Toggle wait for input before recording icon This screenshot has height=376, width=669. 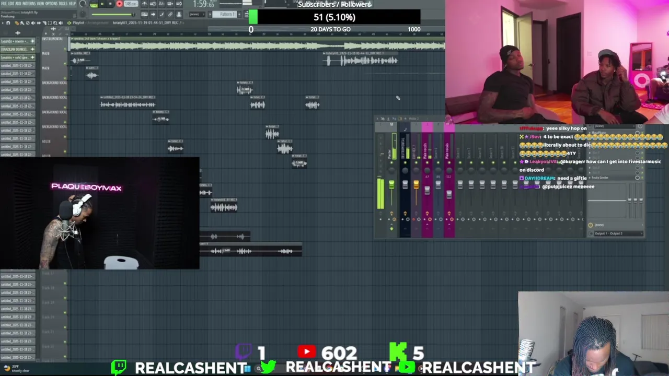[153, 4]
